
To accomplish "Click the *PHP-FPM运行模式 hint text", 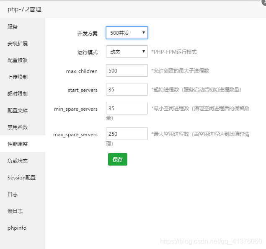I will click(174, 52).
